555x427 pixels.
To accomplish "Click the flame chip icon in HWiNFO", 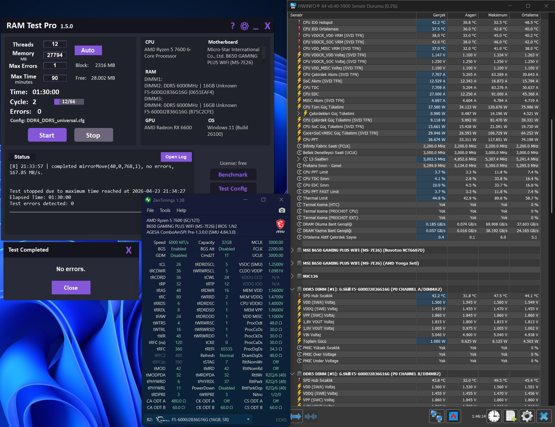I will click(x=453, y=416).
